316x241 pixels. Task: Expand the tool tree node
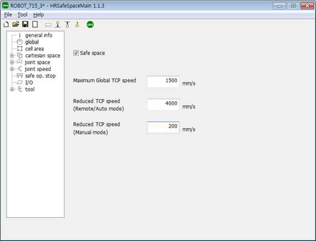(12, 89)
